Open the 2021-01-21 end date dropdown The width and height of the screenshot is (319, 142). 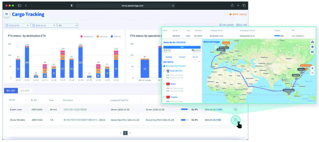click(x=43, y=25)
